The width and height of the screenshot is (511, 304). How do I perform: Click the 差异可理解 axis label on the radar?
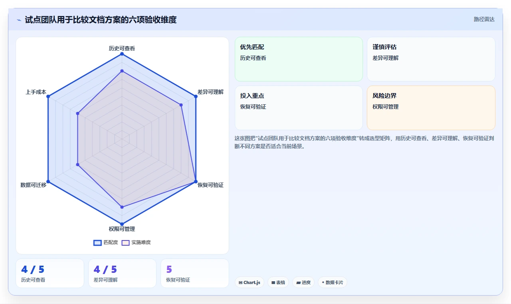[x=210, y=92]
